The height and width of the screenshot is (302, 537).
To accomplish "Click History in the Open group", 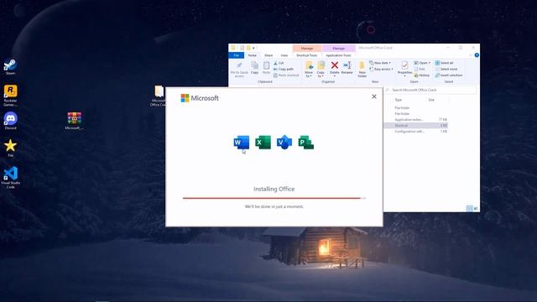I will [x=421, y=75].
